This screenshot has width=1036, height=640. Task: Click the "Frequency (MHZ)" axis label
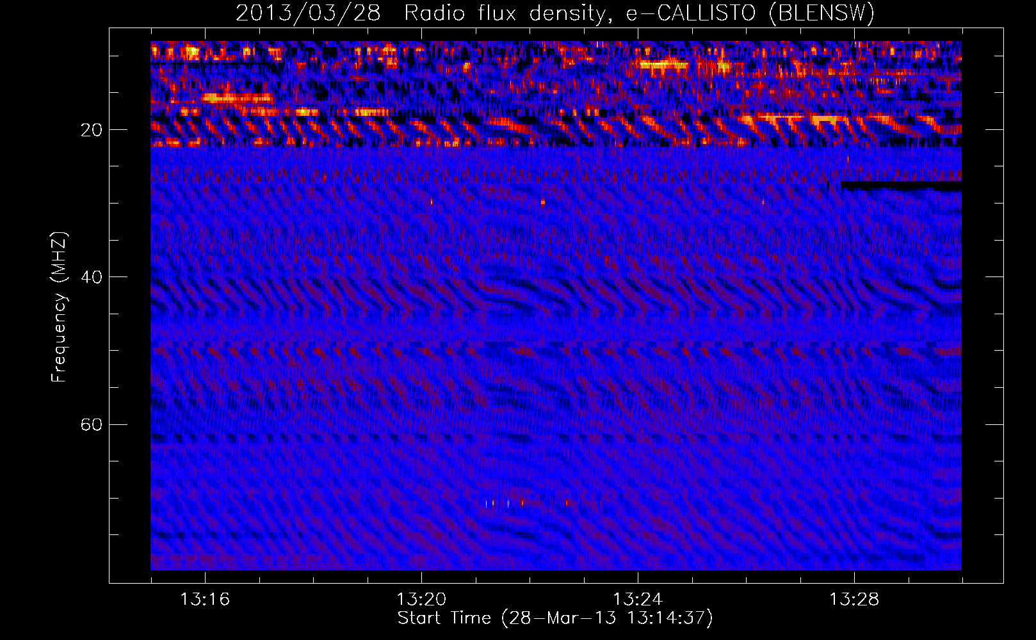click(x=59, y=307)
